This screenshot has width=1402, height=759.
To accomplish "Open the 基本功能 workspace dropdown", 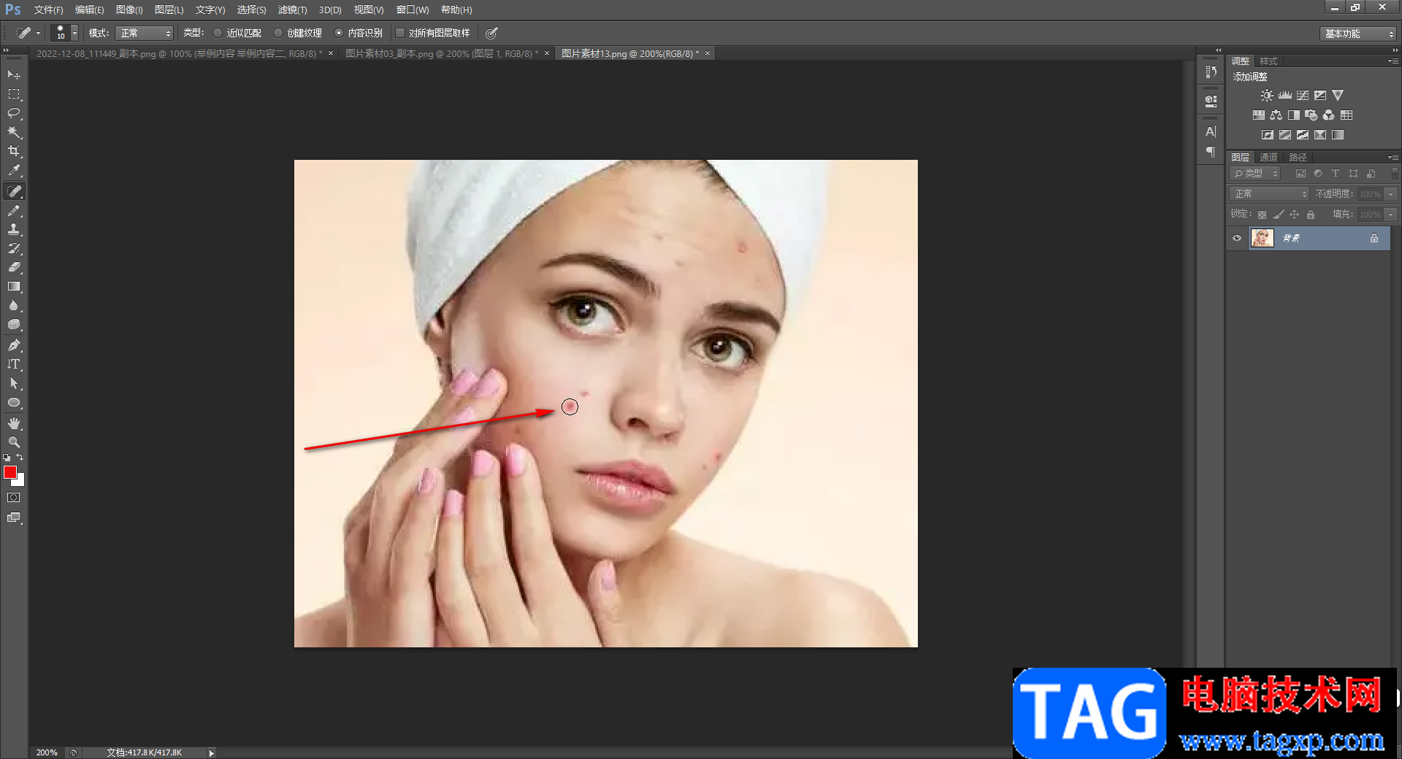I will coord(1359,34).
